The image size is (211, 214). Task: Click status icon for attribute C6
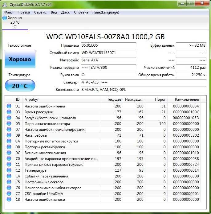tap(9, 188)
